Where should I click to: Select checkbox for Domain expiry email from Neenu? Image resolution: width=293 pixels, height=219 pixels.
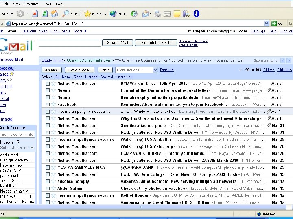48,97
